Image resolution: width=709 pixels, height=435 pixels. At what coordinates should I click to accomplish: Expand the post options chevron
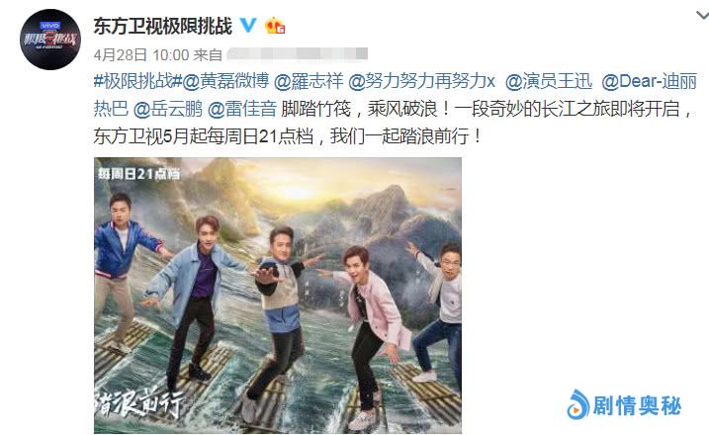pyautogui.click(x=702, y=16)
